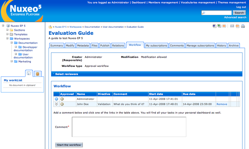Click clock status icon in John Doe row
This screenshot has width=249, height=149.
point(62,104)
